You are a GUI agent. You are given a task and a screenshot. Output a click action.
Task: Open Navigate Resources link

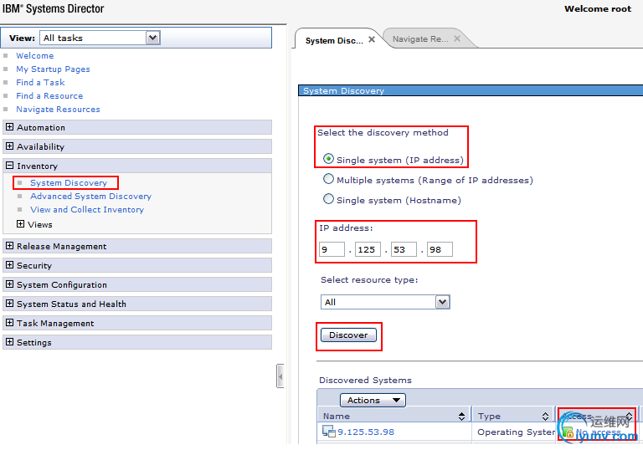58,110
